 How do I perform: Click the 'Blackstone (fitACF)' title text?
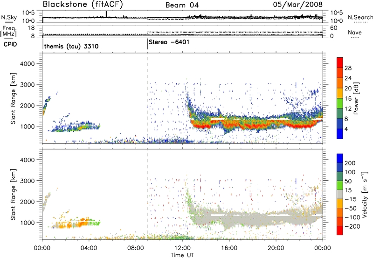pyautogui.click(x=83, y=5)
